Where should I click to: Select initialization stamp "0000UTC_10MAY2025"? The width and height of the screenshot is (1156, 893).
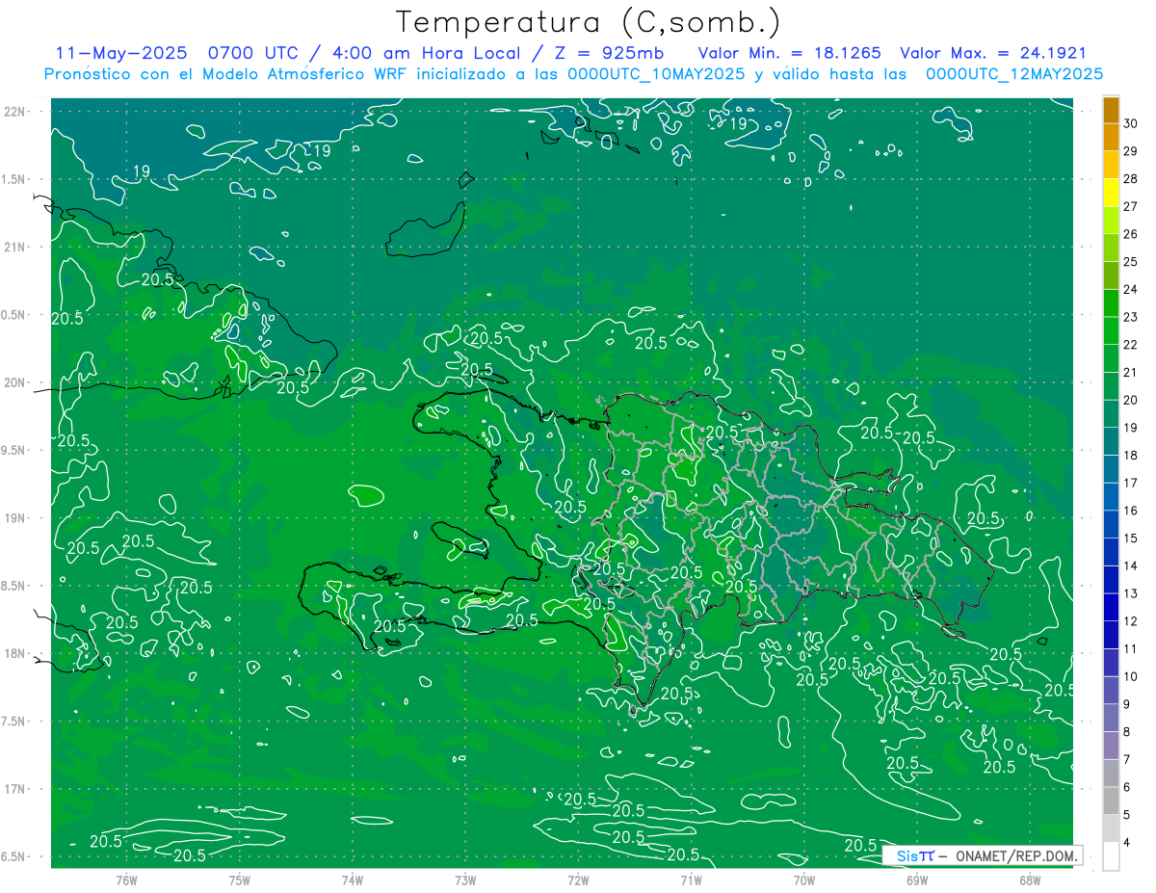tap(657, 73)
